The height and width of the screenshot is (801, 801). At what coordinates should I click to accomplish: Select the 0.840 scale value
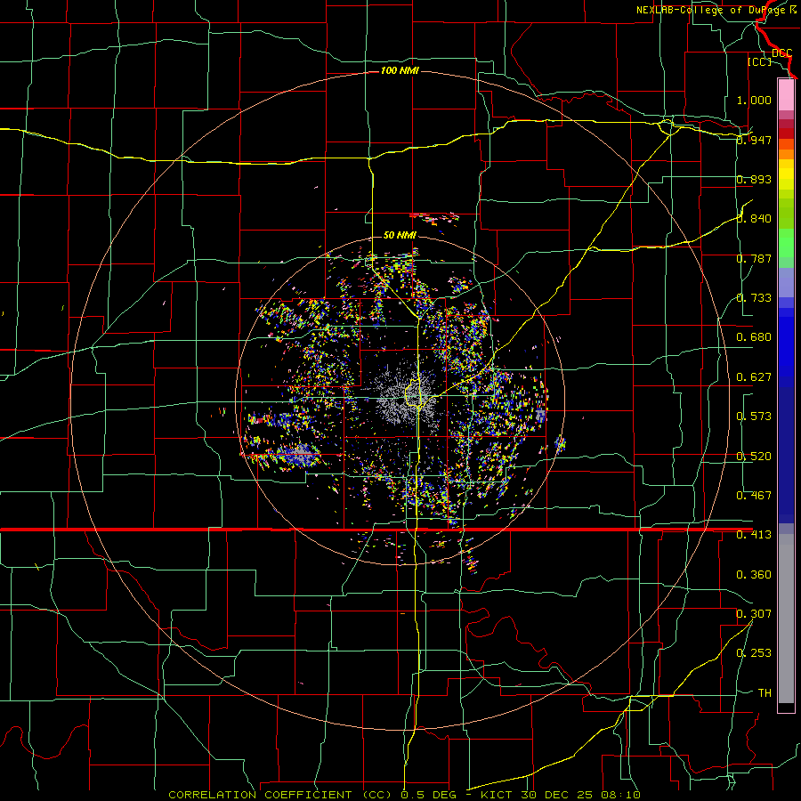(x=754, y=219)
